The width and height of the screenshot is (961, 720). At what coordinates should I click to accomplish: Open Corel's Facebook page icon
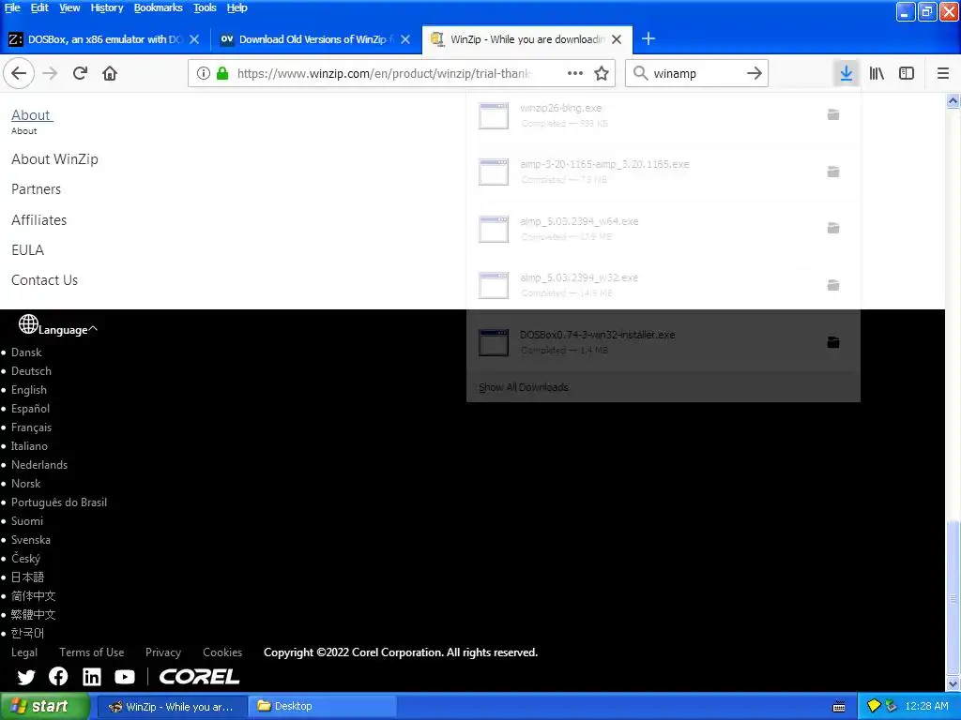coord(58,677)
